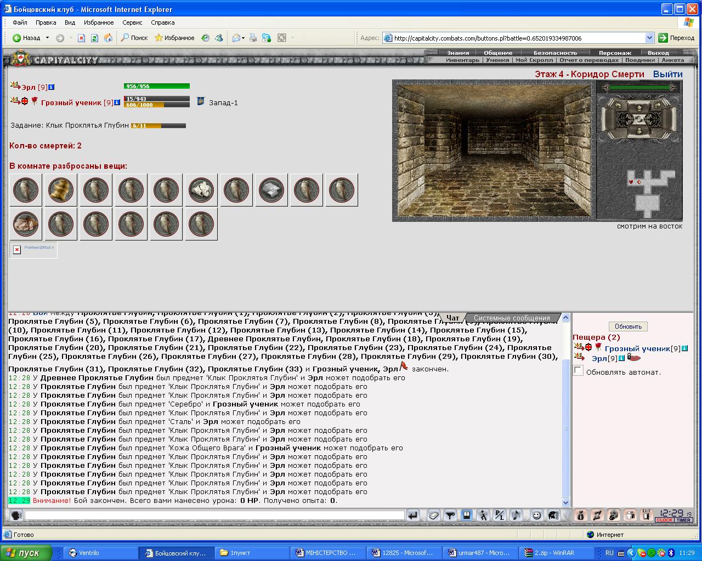Open the address bar URL dropdown
702x561 pixels.
coord(650,38)
